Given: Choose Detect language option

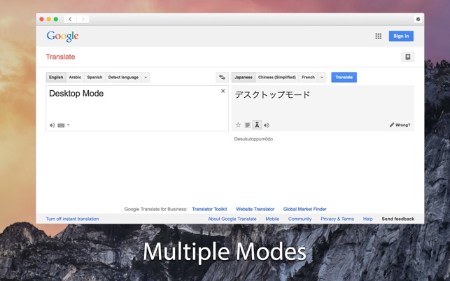Looking at the screenshot, I should 123,77.
